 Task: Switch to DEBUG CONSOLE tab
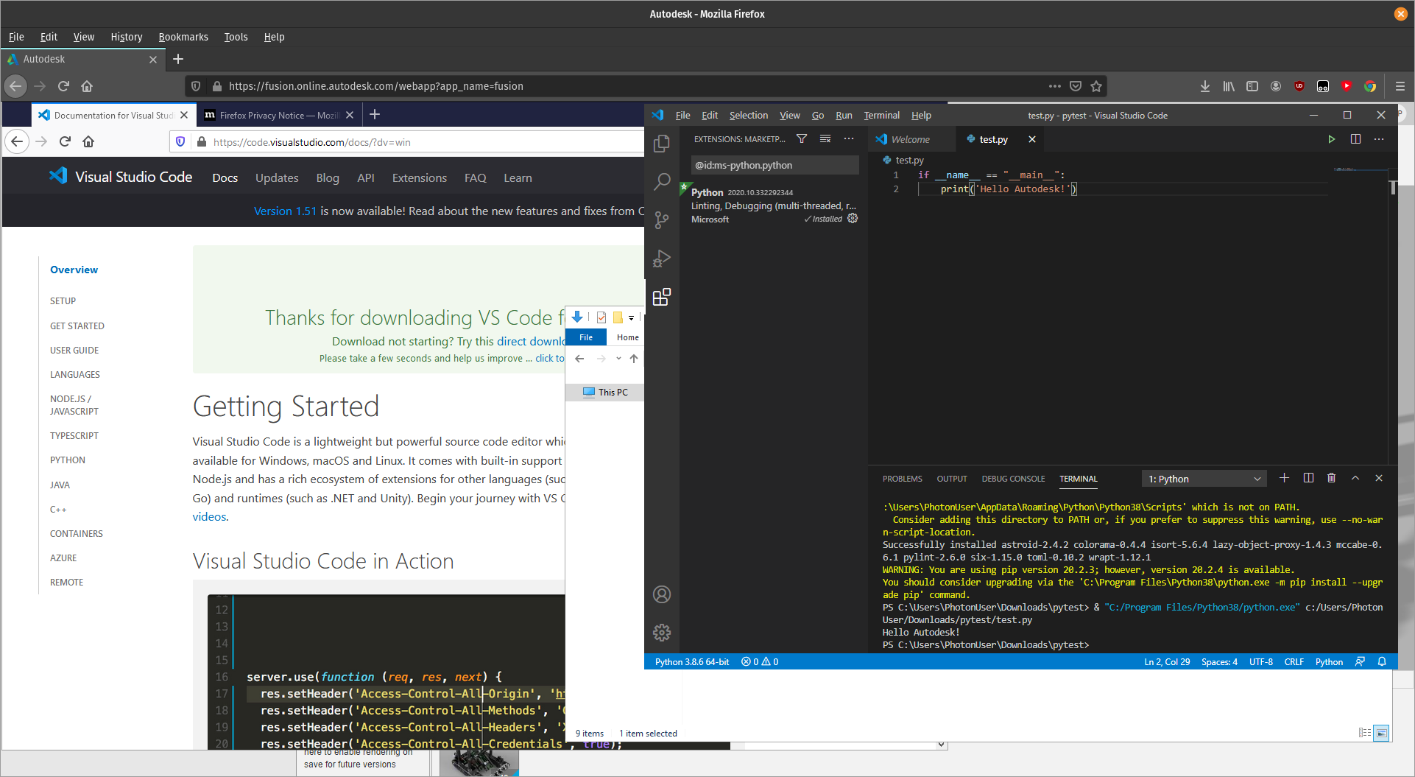pos(1013,479)
